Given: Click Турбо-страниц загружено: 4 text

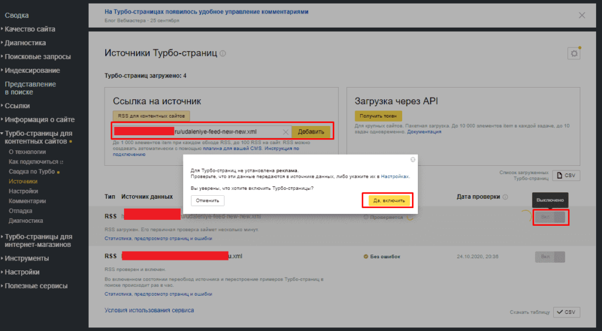Looking at the screenshot, I should click(146, 76).
